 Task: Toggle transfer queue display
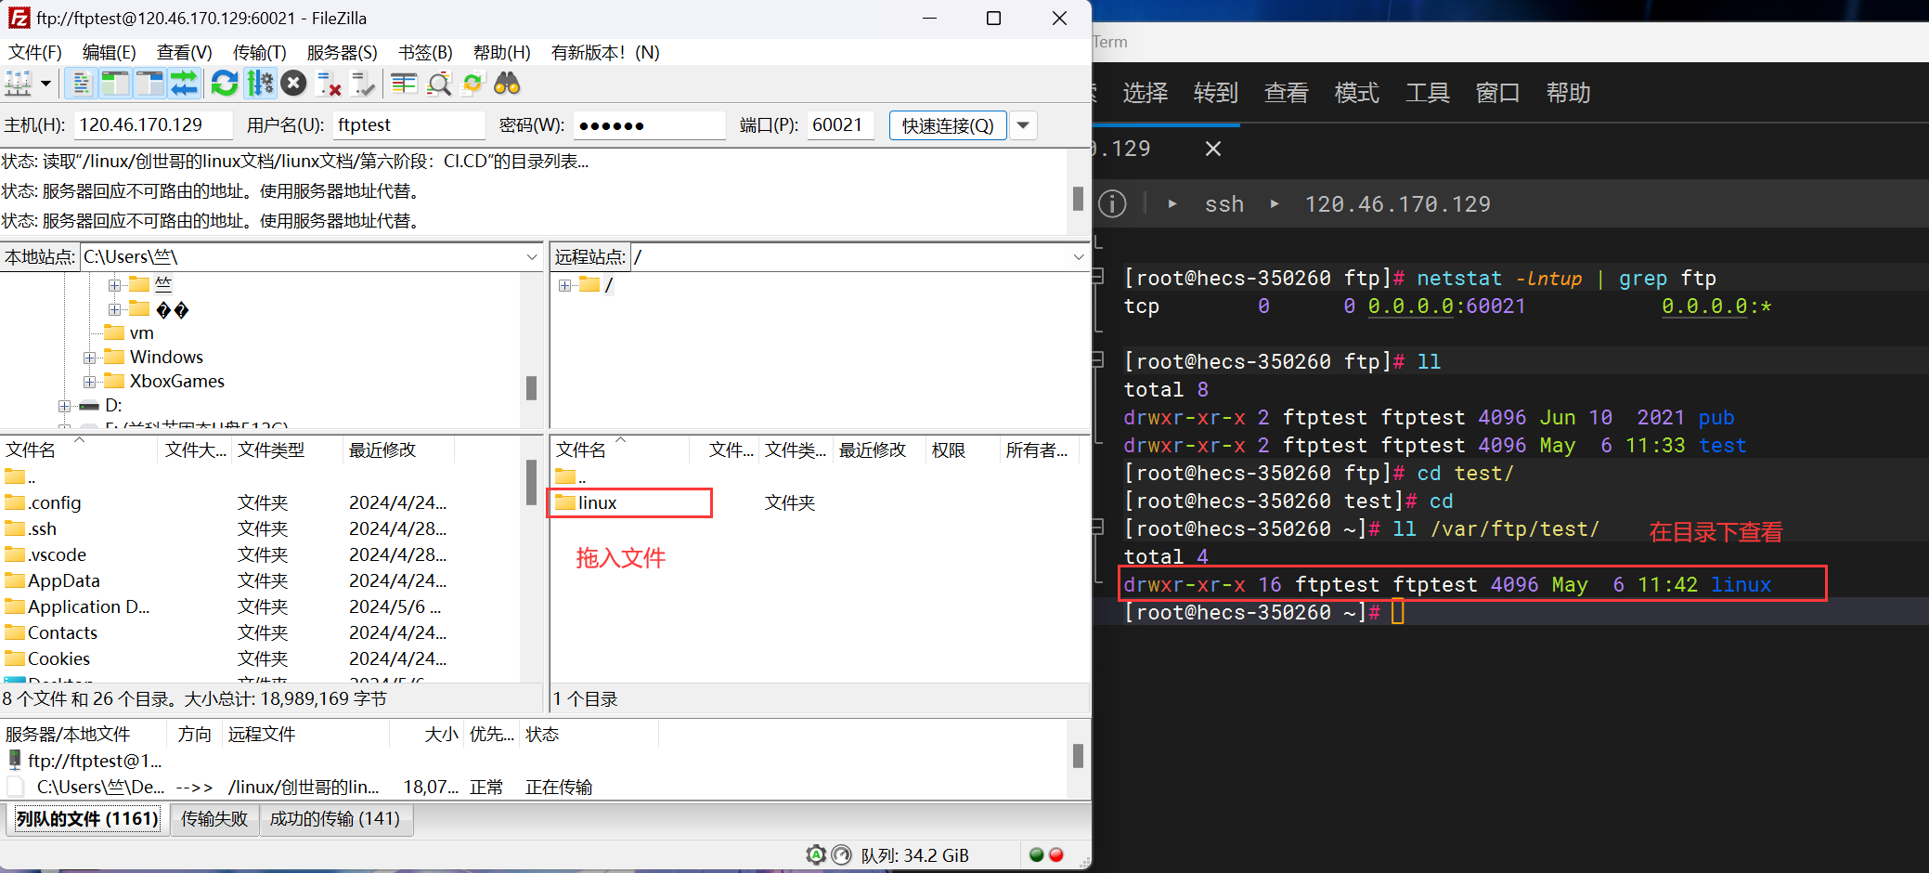184,84
